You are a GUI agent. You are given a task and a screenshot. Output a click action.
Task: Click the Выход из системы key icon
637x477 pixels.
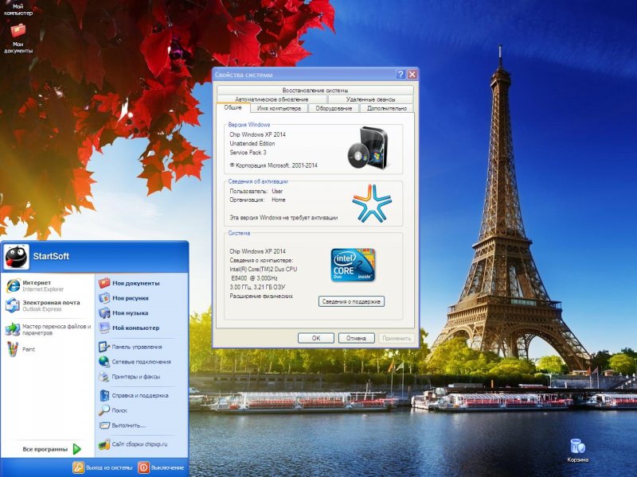[x=78, y=467]
